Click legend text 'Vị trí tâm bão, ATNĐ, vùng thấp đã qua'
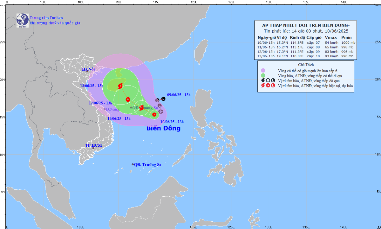381x229 pixels. 309,81
